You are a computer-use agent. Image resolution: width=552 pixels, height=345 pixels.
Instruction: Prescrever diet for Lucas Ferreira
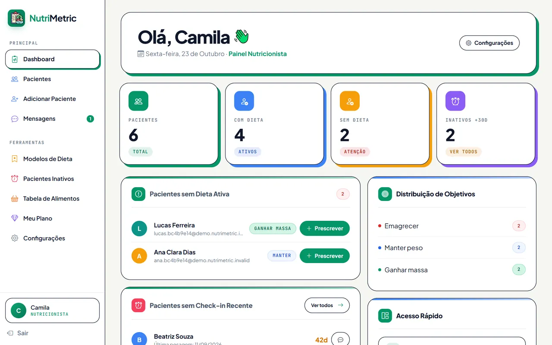pyautogui.click(x=325, y=228)
